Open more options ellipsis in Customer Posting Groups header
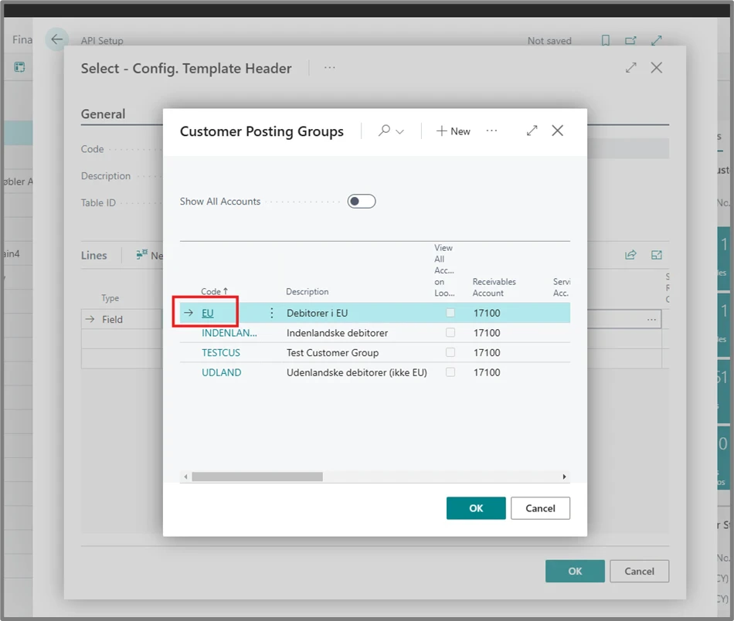 click(491, 131)
